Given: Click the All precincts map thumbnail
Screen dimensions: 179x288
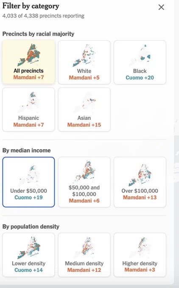Looking at the screenshot, I should [x=29, y=55].
